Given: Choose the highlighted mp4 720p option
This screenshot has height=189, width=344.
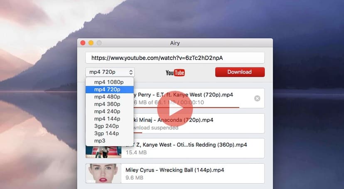Looking at the screenshot, I should click(x=110, y=90).
